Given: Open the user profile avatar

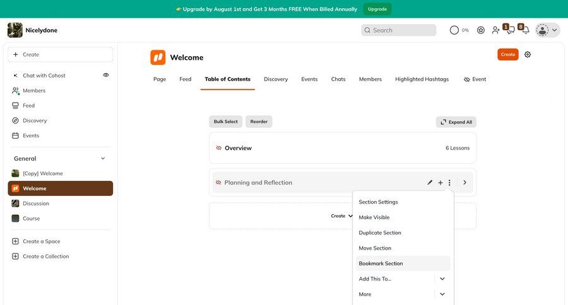Looking at the screenshot, I should (x=542, y=30).
